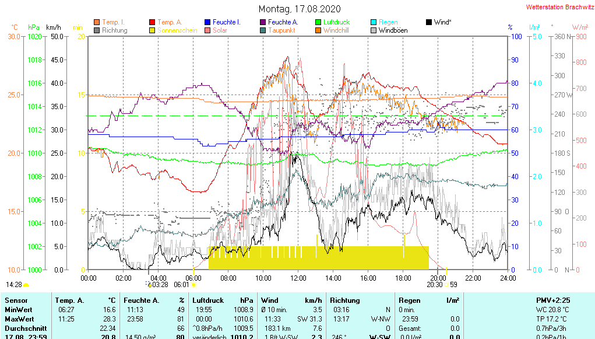
Task: Click the red Temp. A. legend swatch
Action: point(152,22)
